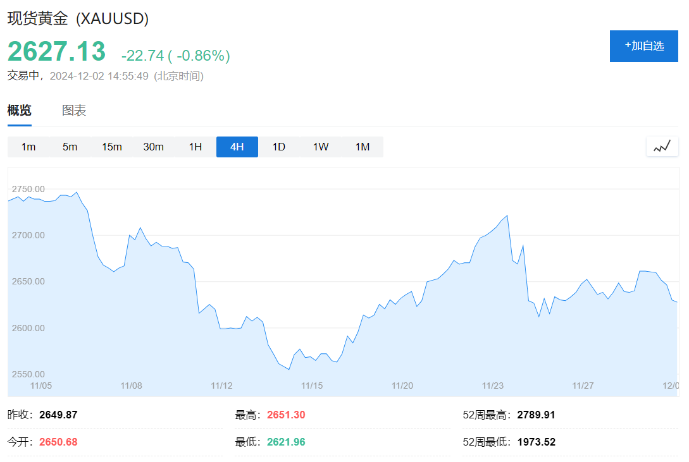Switch to 1D daily chart
The width and height of the screenshot is (689, 462).
click(278, 147)
